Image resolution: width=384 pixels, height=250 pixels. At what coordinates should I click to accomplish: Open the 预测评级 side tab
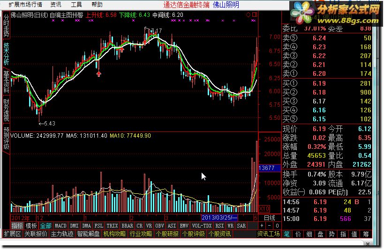click(6, 138)
